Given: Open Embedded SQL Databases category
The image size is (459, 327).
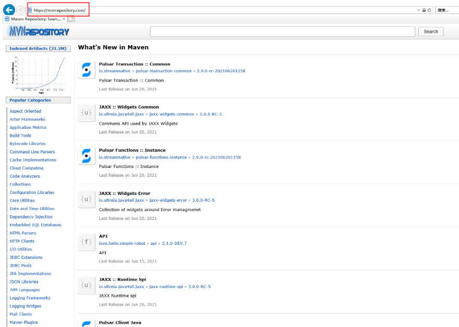Looking at the screenshot, I should (35, 225).
